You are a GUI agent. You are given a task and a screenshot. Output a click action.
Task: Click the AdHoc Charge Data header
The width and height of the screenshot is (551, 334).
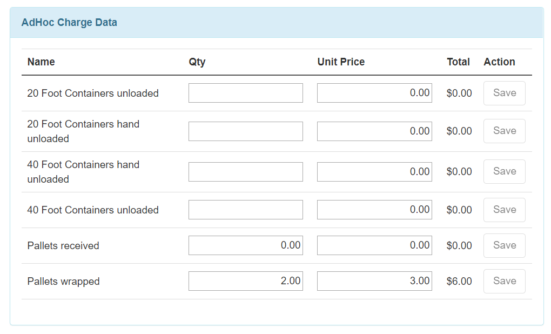pyautogui.click(x=69, y=22)
